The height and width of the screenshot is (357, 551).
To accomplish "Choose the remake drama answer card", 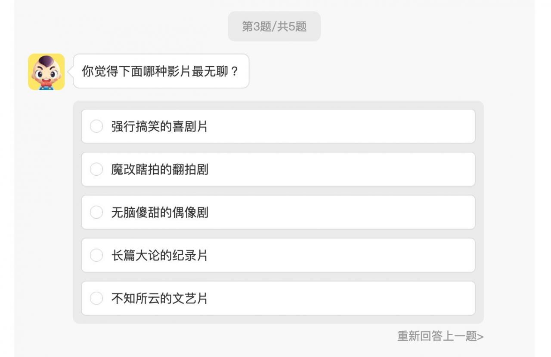I will 278,169.
